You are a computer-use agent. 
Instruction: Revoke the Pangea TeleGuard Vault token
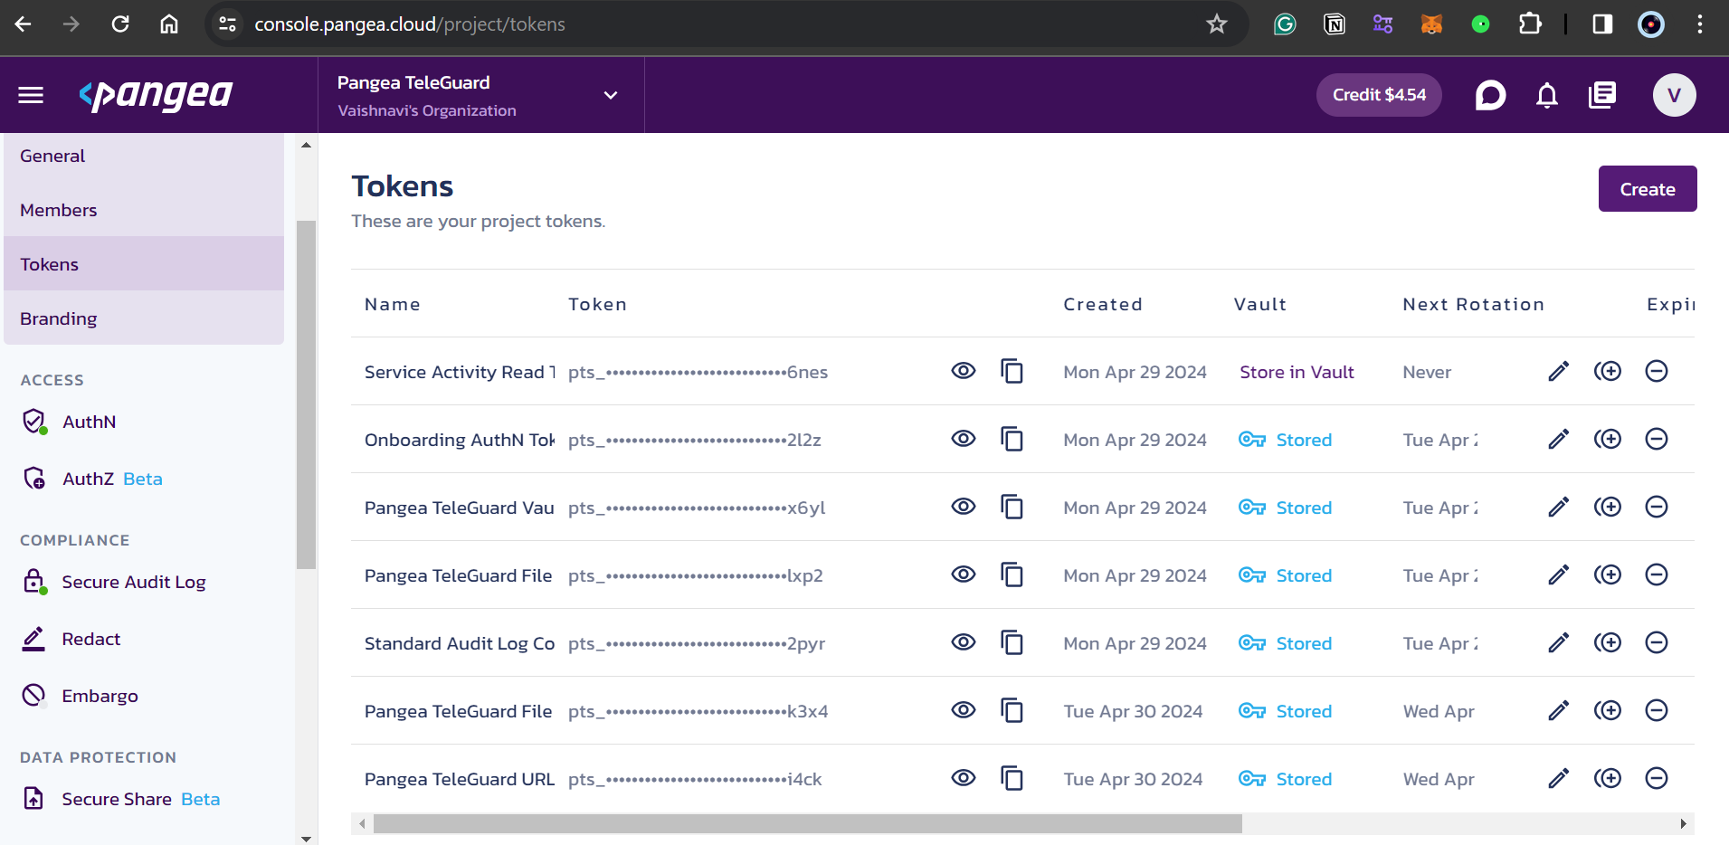click(1657, 507)
